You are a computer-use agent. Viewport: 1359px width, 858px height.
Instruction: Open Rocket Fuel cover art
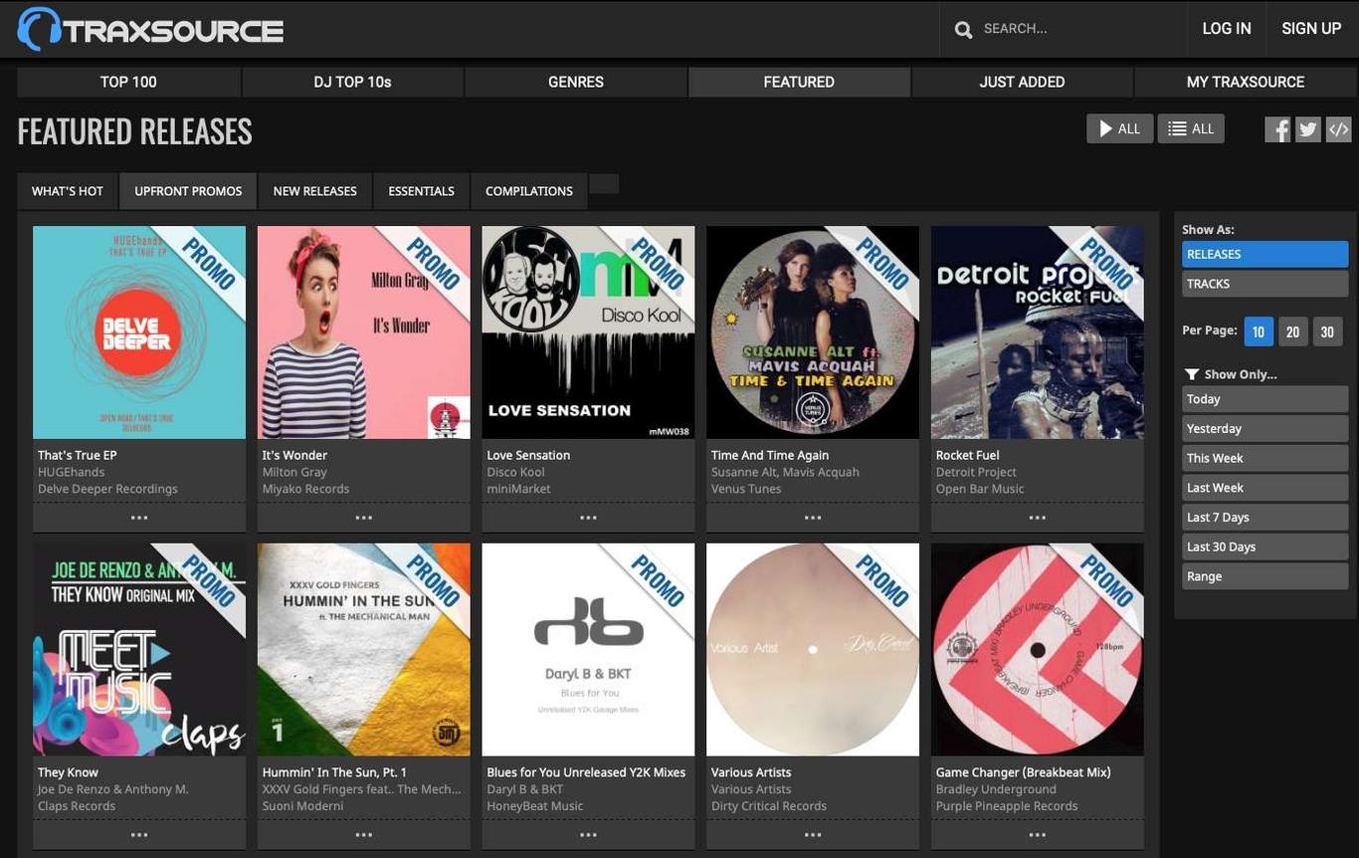1038,332
